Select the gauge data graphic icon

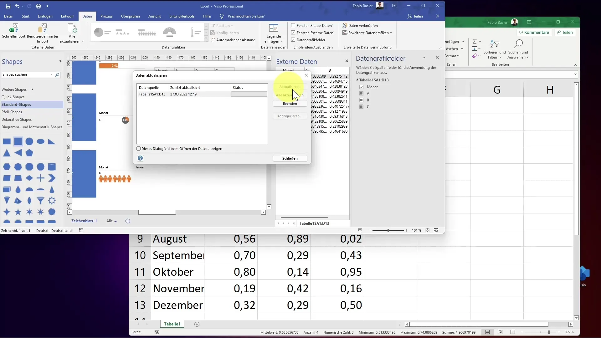170,32
